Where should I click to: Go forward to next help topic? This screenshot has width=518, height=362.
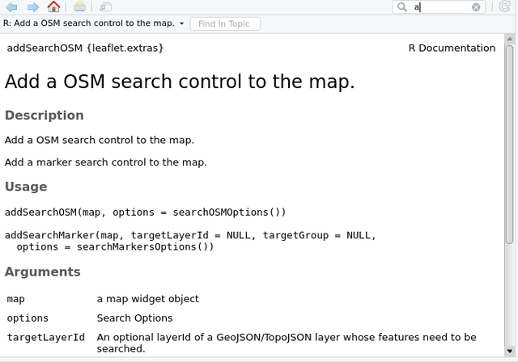point(32,6)
